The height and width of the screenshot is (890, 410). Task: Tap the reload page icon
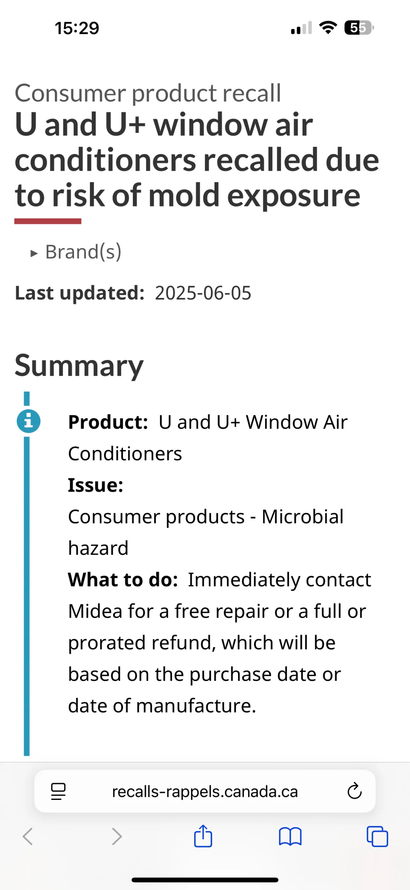[355, 791]
